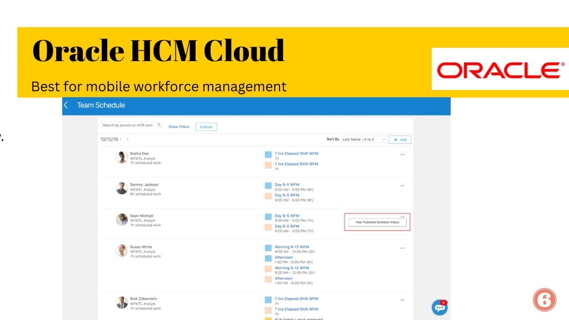Viewport: 569px width, 320px height.
Task: Open the Sort By Last Name dropdown
Action: pos(363,139)
